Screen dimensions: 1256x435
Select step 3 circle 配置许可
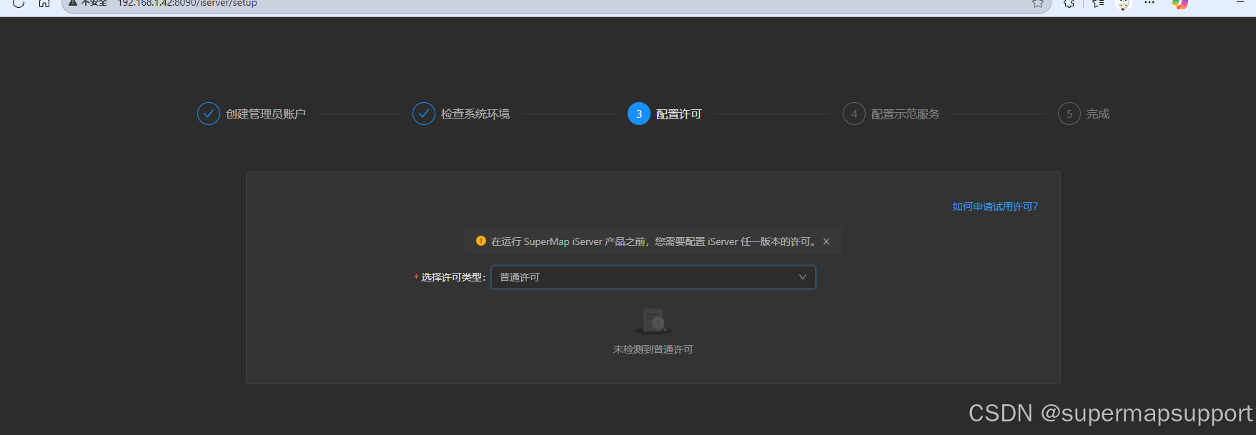pos(639,114)
